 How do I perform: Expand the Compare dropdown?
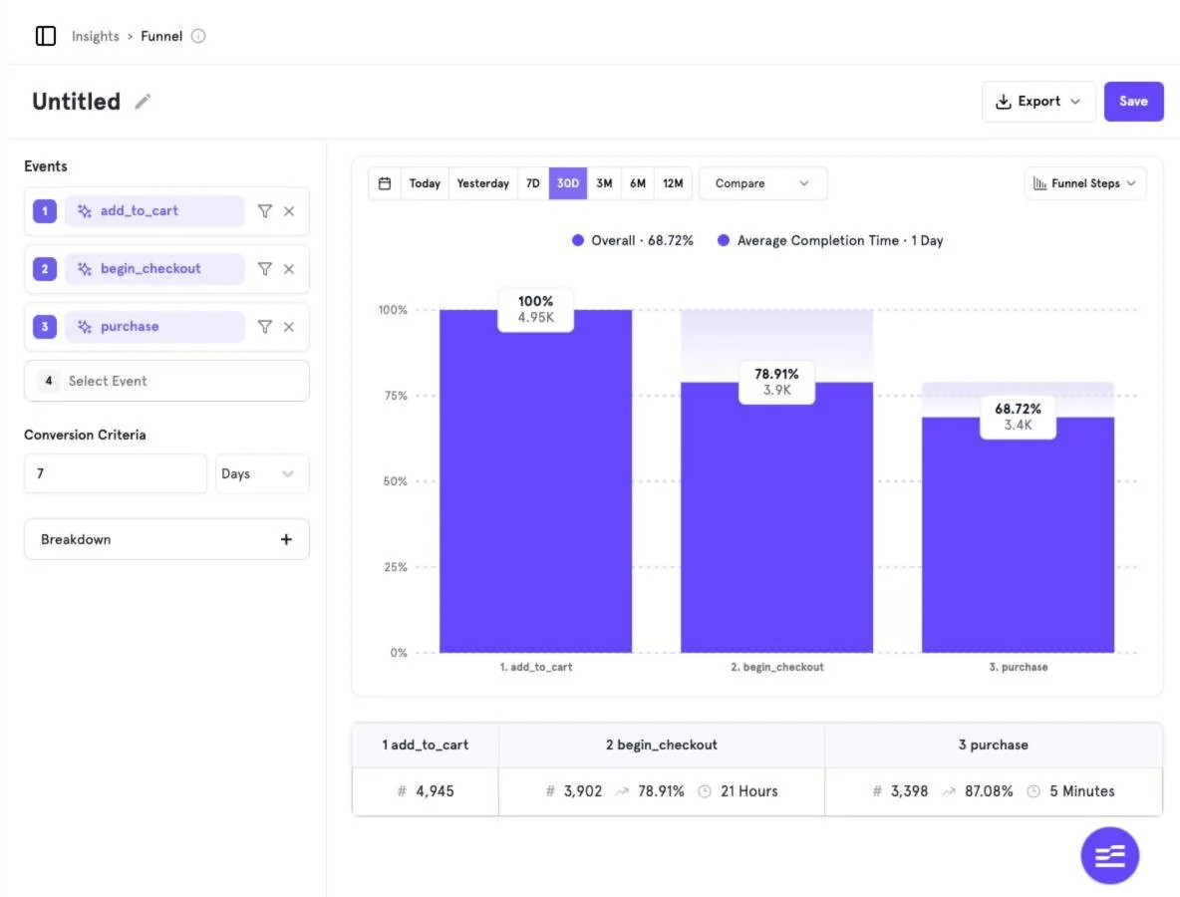click(762, 183)
